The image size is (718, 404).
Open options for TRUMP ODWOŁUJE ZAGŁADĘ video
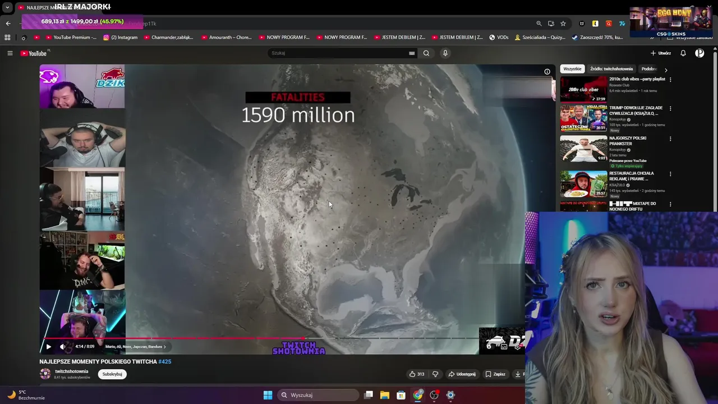pyautogui.click(x=670, y=108)
